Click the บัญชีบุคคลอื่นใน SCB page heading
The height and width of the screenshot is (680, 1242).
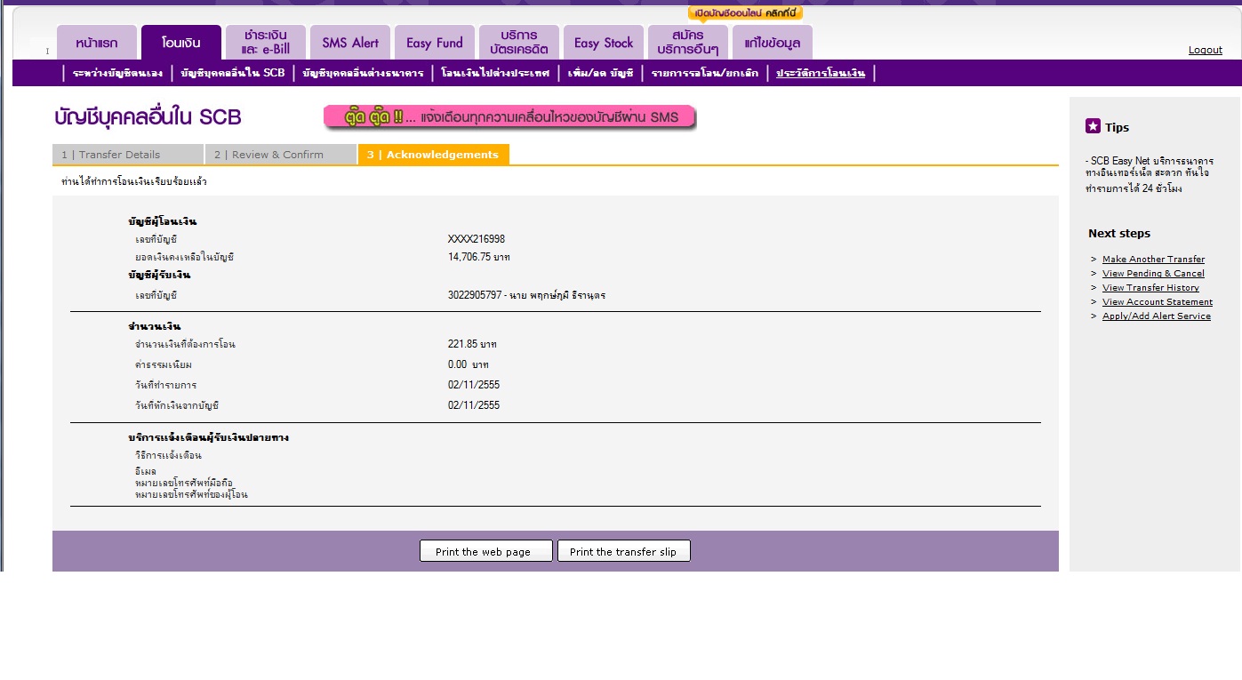pyautogui.click(x=148, y=117)
